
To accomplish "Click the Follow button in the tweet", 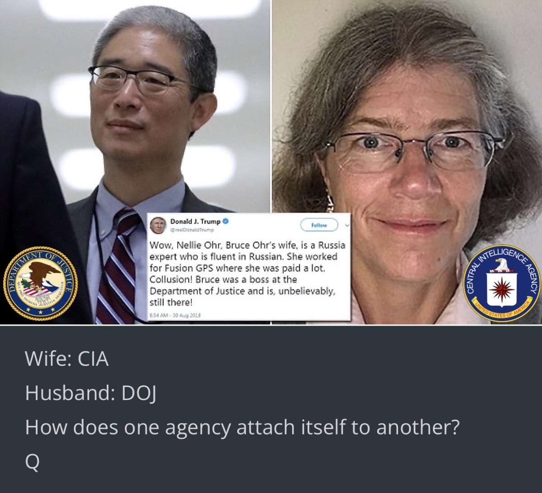I will [319, 225].
